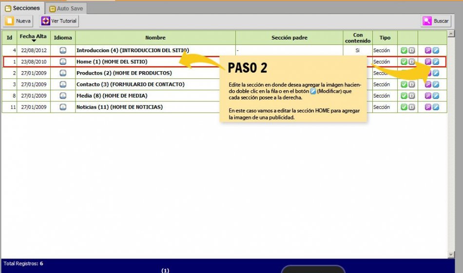Click the date cell '23/08/2010'

pos(34,61)
